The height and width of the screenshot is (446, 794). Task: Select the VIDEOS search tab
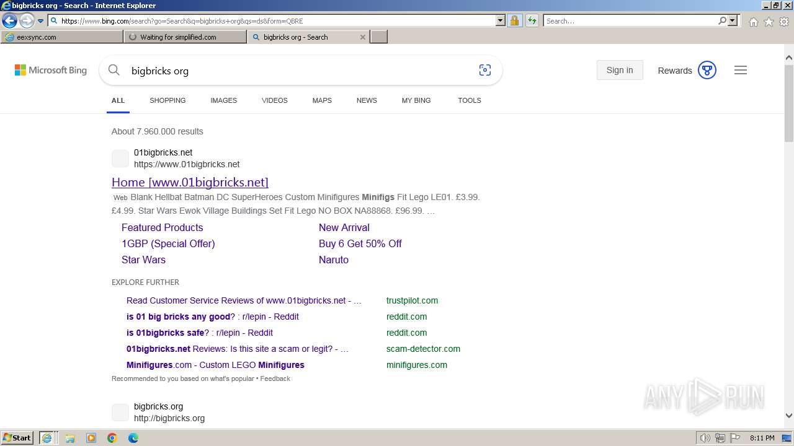click(x=274, y=100)
